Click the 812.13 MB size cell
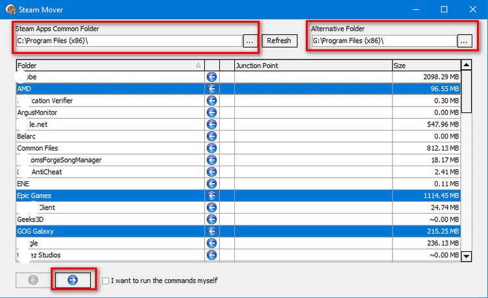Viewport: 488px width, 298px height. (426, 148)
